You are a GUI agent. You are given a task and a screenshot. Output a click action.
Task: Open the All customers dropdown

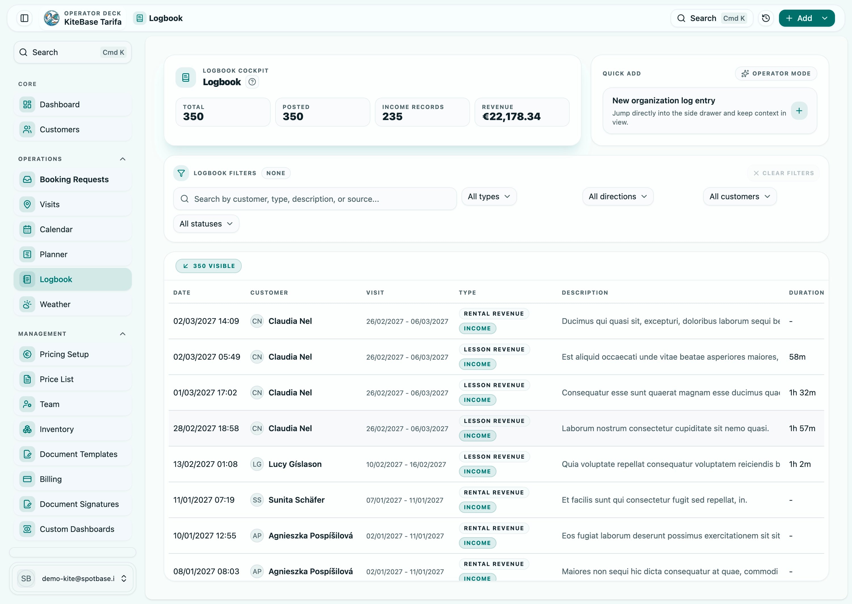click(740, 196)
